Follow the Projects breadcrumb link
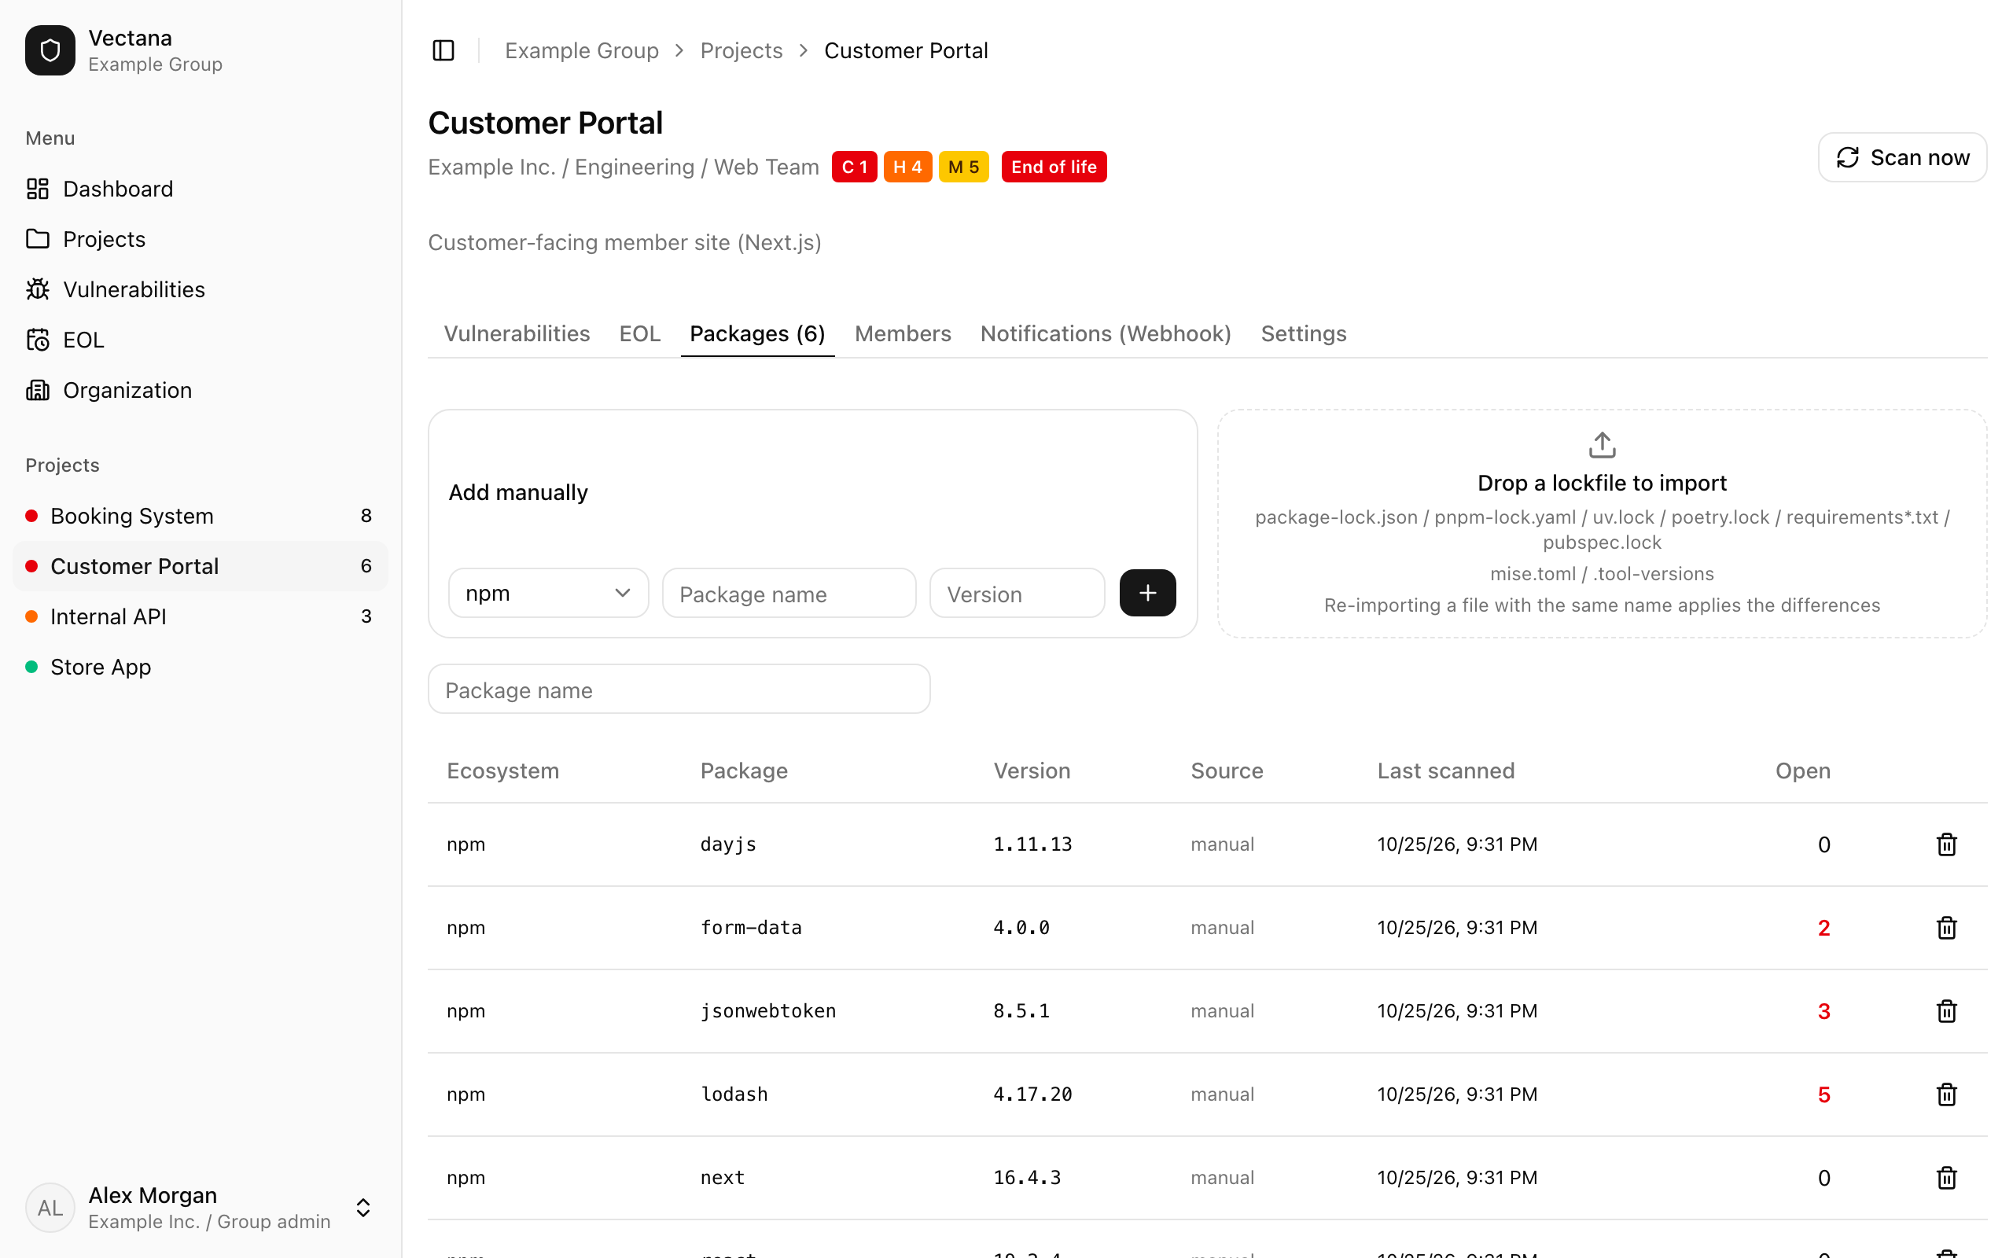Image resolution: width=2013 pixels, height=1258 pixels. coord(742,51)
